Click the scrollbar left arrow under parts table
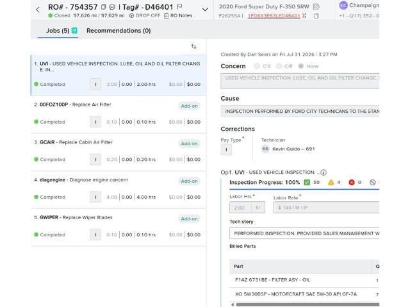The height and width of the screenshot is (307, 410). tap(233, 304)
